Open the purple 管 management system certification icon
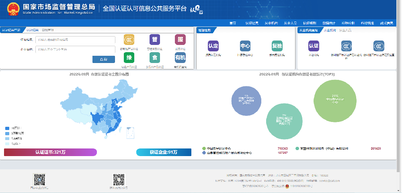 pos(155,40)
